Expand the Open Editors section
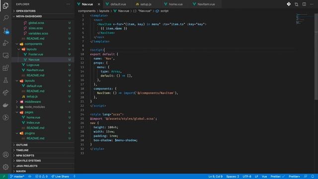 (x=43, y=11)
